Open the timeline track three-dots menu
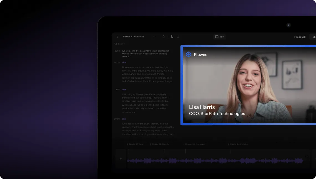The width and height of the screenshot is (316, 179). (x=307, y=156)
